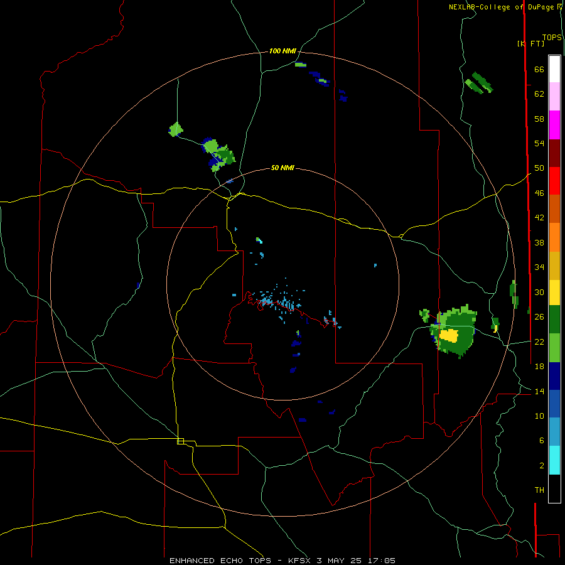Pick the dark orange legend swatch
Screen dimensions: 565x565
[x=554, y=208]
